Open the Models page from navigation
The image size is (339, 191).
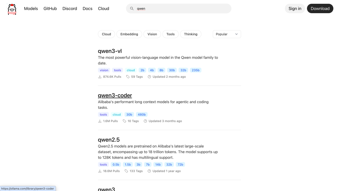point(31,8)
